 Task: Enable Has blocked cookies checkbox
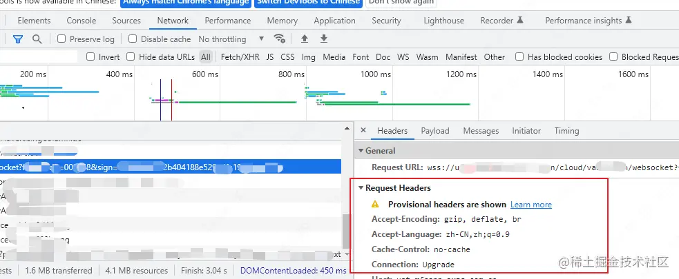coord(519,56)
